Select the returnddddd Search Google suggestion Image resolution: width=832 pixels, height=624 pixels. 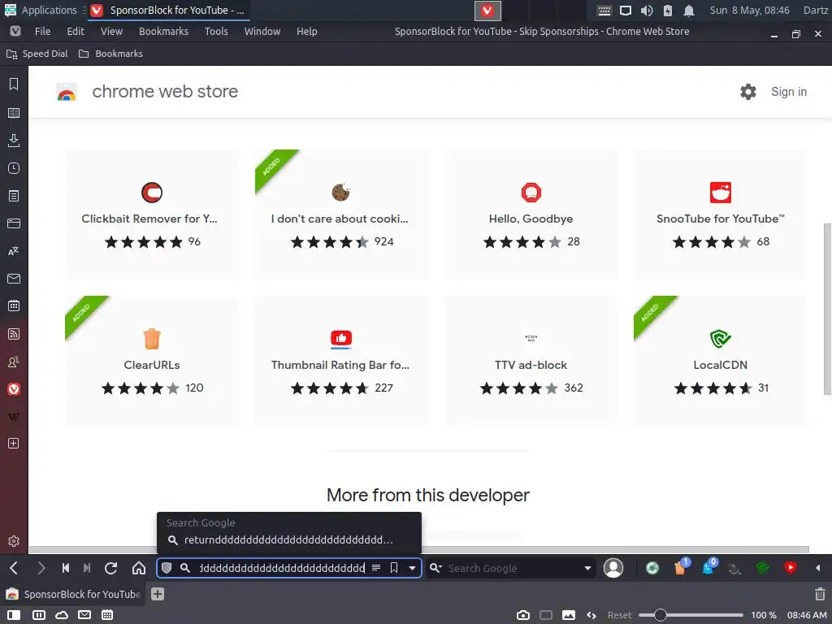point(288,540)
